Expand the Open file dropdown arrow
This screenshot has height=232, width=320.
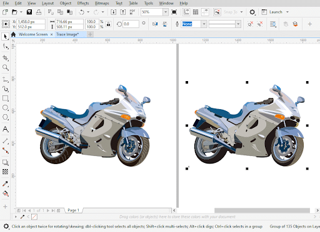point(21,12)
